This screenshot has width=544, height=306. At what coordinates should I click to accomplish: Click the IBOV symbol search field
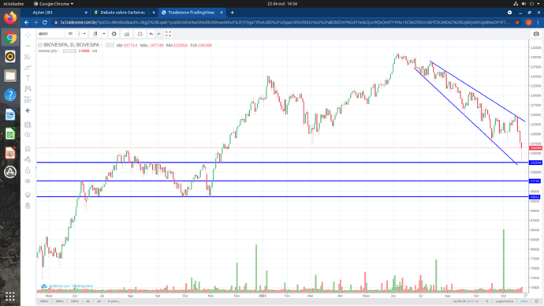[51, 34]
